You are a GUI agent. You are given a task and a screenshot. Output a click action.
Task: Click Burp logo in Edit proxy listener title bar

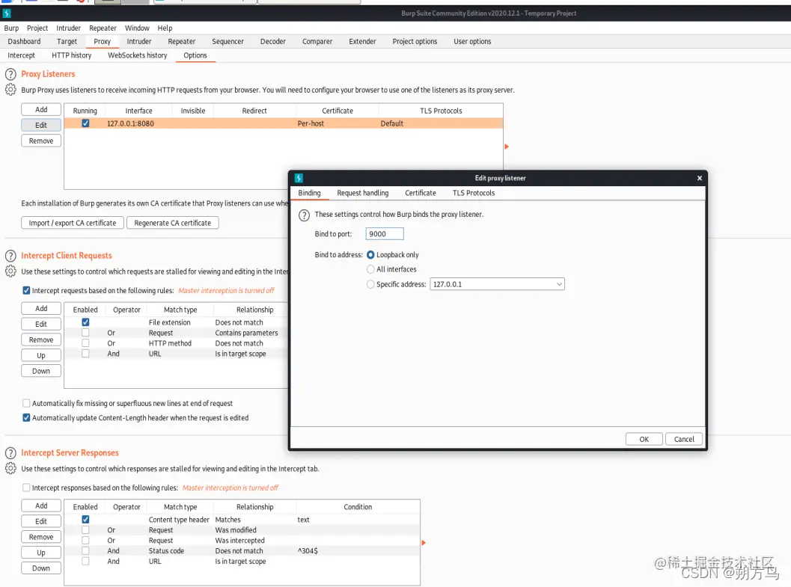pyautogui.click(x=299, y=178)
